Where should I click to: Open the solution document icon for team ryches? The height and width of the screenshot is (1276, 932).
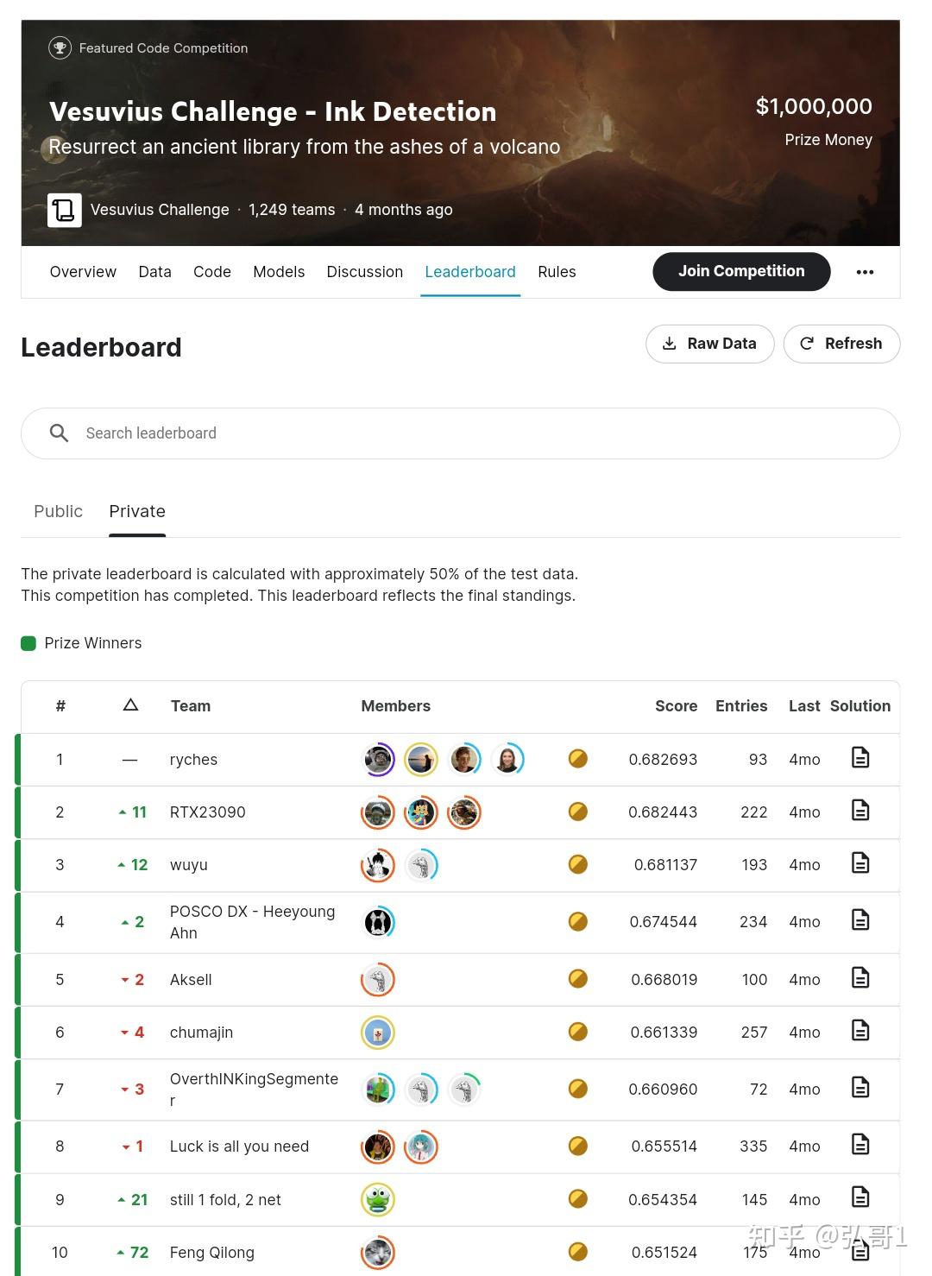click(x=860, y=757)
